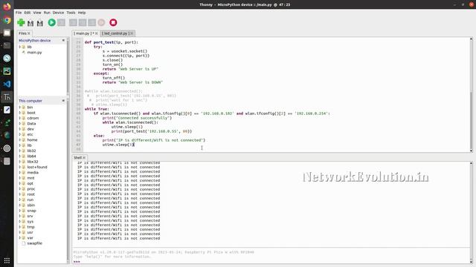Viewport: 476px width, 267px height.
Task: Open the text editor dock icon
Action: coord(7,110)
